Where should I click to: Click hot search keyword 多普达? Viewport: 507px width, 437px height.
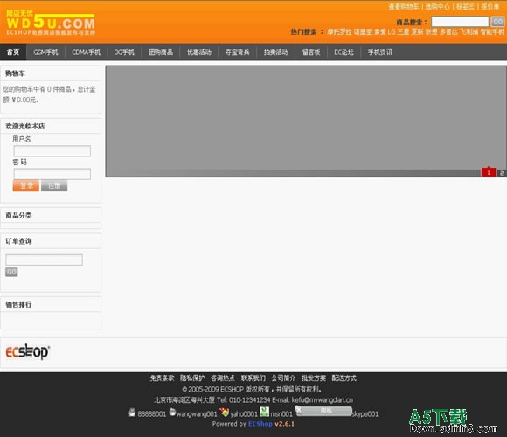tap(448, 32)
